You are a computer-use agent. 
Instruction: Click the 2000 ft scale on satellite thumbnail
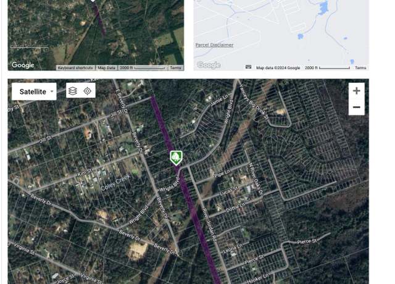(x=143, y=68)
